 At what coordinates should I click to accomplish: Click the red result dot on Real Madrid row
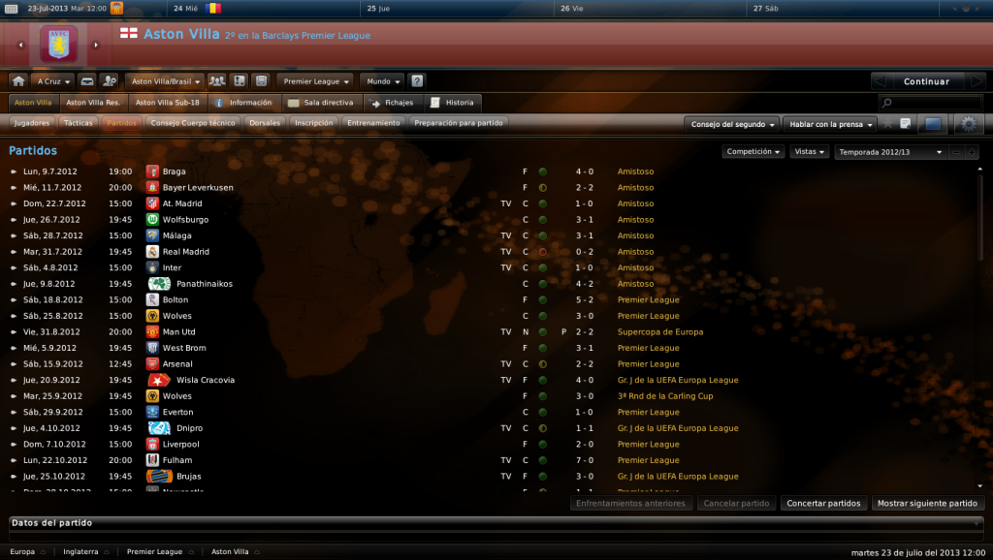coord(543,251)
